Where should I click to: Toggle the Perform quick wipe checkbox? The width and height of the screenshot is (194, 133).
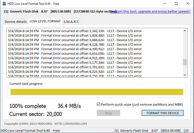coord(98,104)
